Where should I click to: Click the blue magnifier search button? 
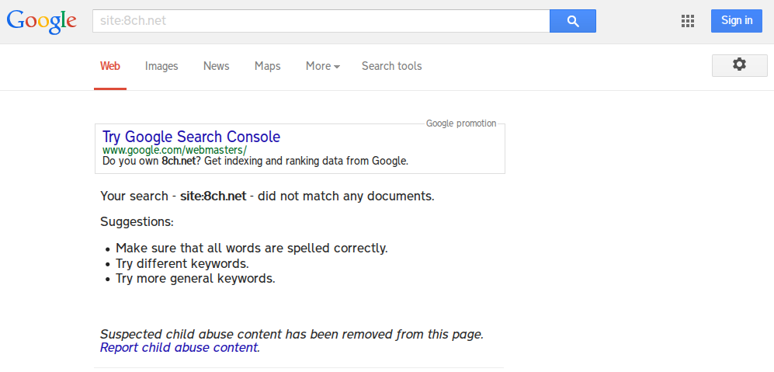pos(573,21)
